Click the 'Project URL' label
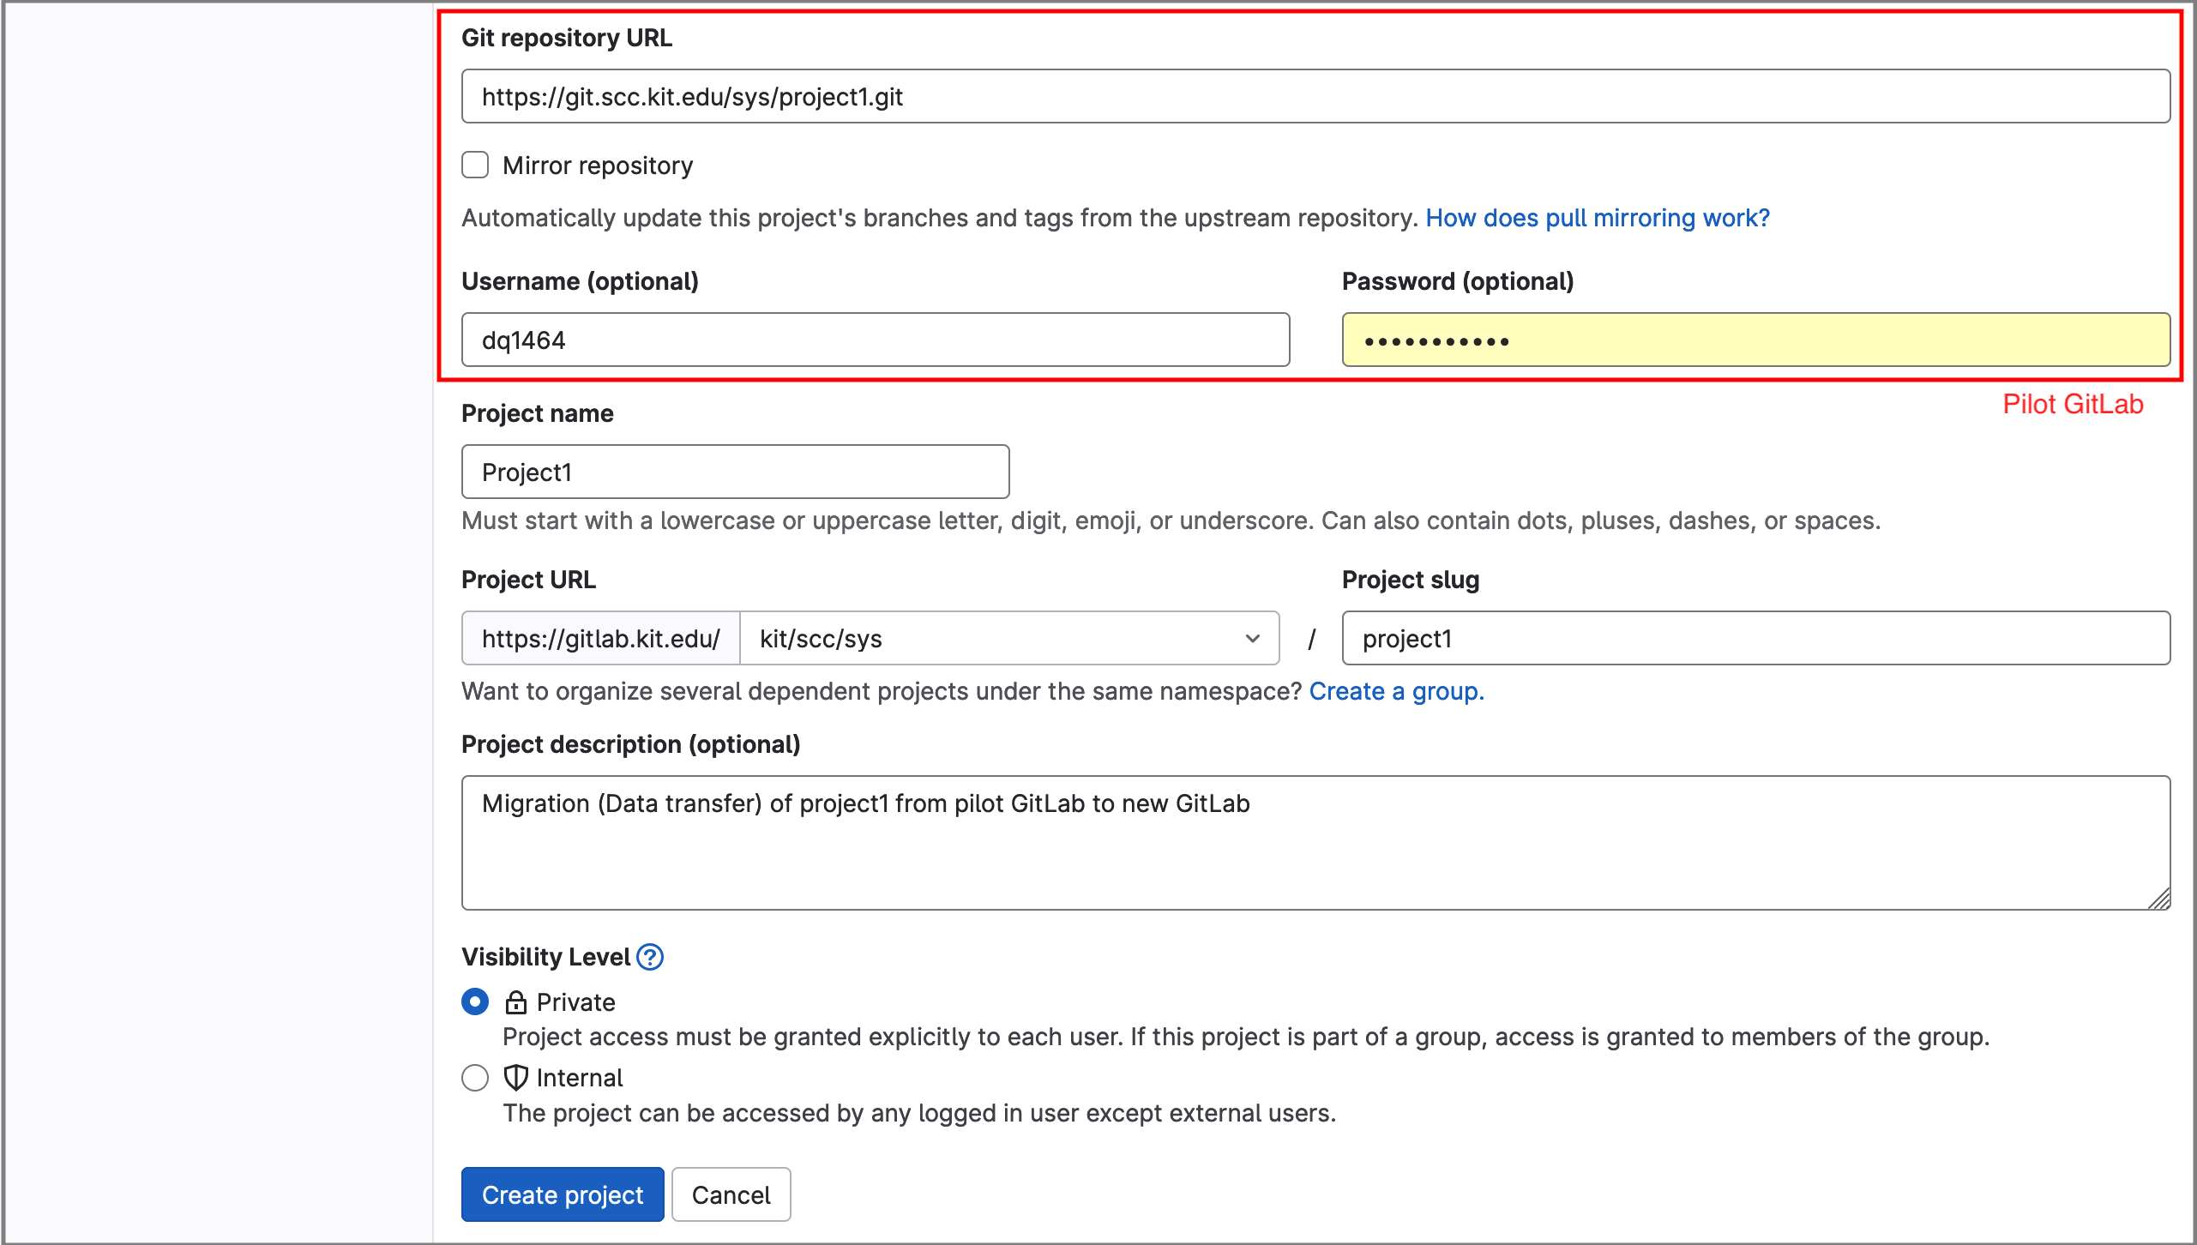This screenshot has width=2197, height=1245. pyautogui.click(x=528, y=580)
